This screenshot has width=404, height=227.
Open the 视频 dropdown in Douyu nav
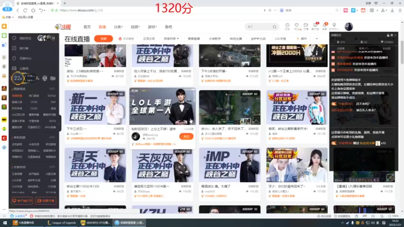tap(135, 27)
